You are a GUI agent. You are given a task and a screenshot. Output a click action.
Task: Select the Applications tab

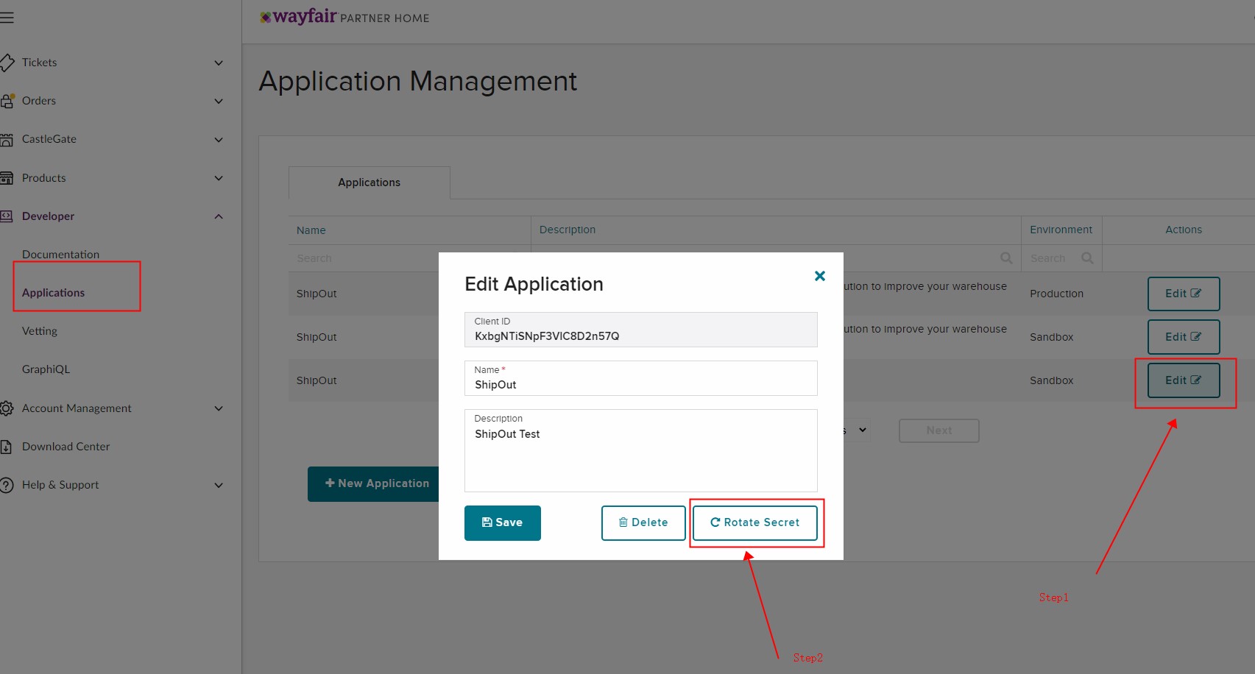[x=370, y=182]
